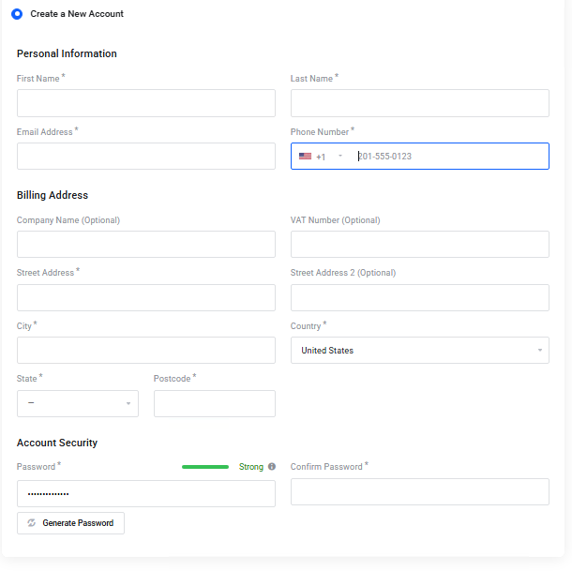This screenshot has height=571, width=572.
Task: Click the First Name input field
Action: [146, 103]
